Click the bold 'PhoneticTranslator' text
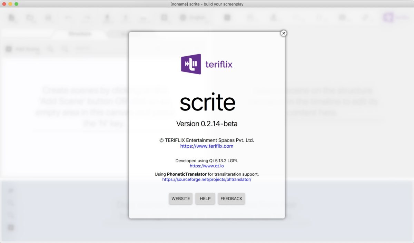414x243 pixels. coord(187,174)
